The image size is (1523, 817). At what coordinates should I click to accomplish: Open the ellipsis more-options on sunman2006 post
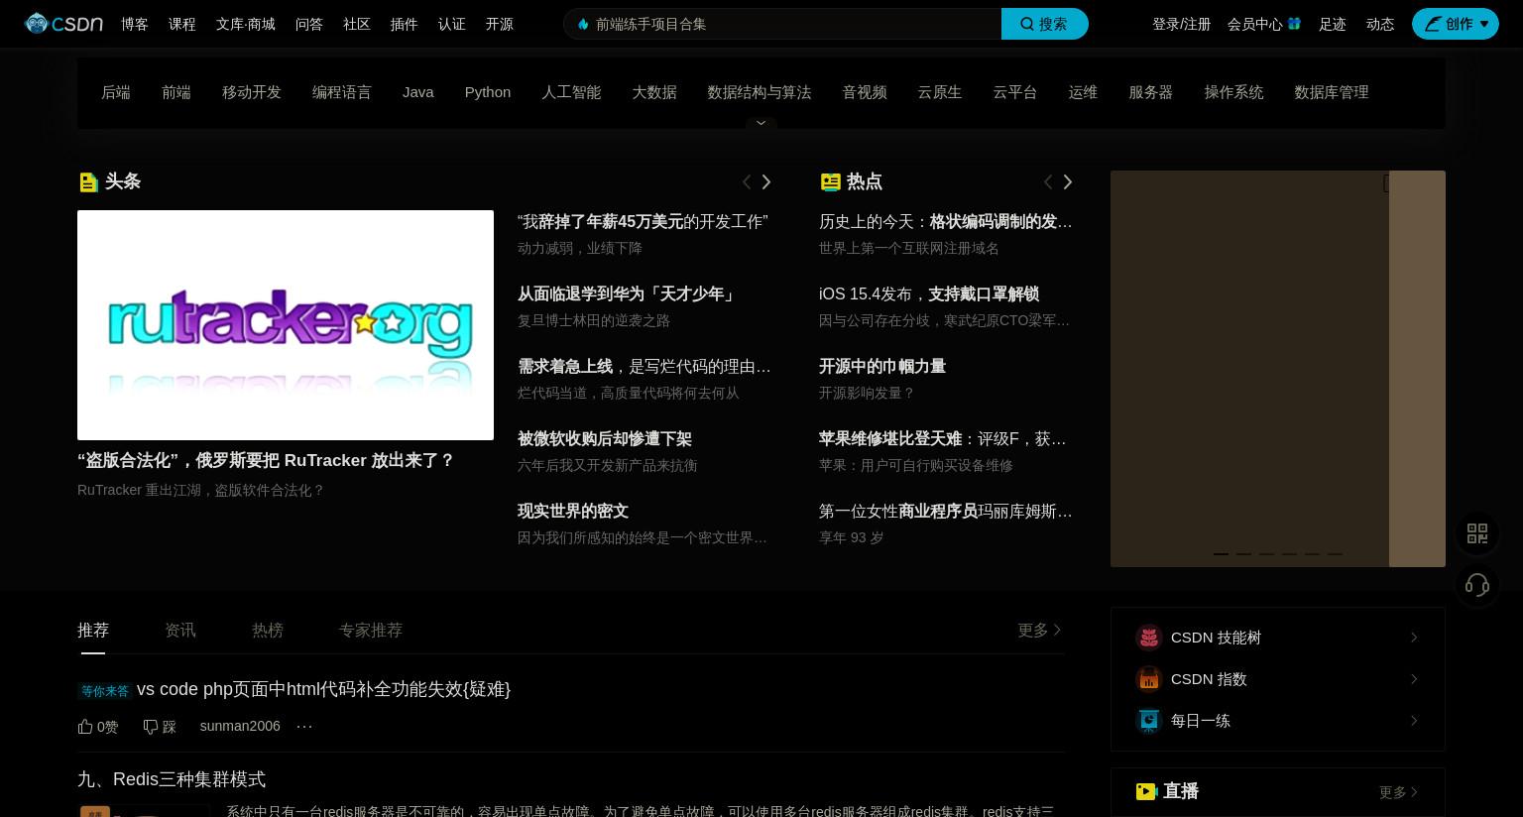304,726
